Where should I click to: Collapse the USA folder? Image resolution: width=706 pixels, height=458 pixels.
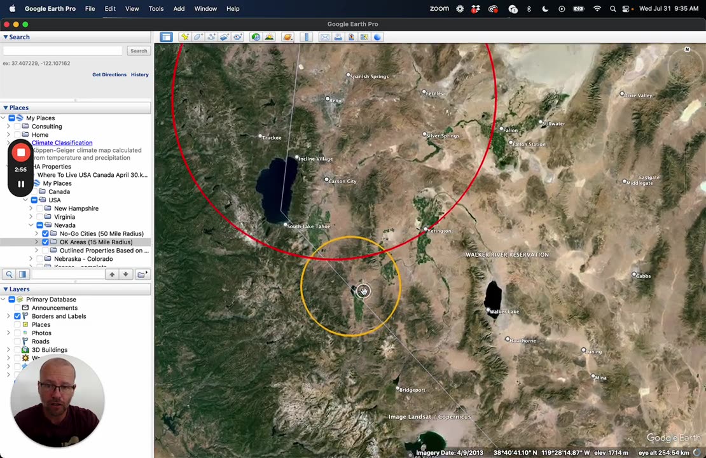pos(25,200)
